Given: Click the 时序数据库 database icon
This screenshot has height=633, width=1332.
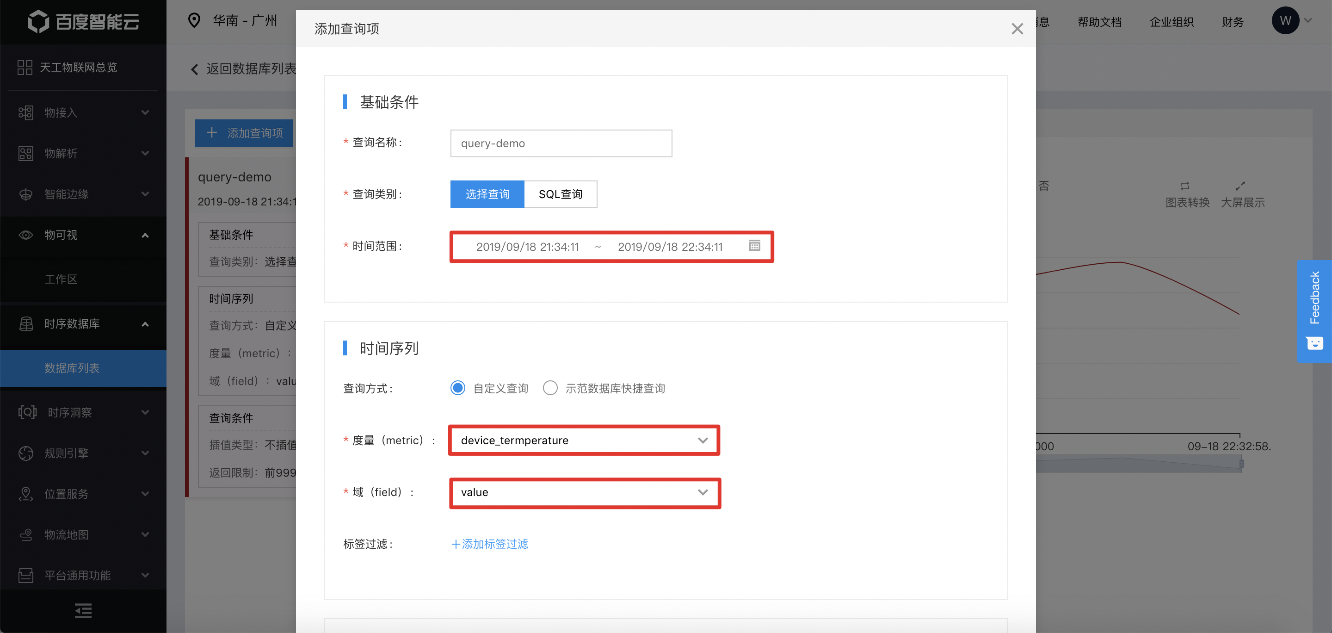Looking at the screenshot, I should click(x=26, y=324).
